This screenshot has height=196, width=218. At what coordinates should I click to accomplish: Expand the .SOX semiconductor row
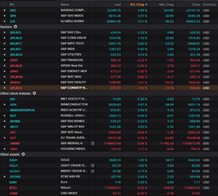5,105
